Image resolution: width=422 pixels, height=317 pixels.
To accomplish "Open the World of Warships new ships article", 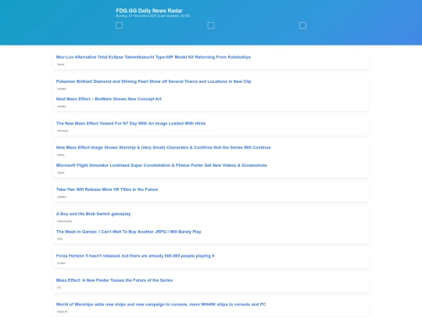I will [161, 304].
